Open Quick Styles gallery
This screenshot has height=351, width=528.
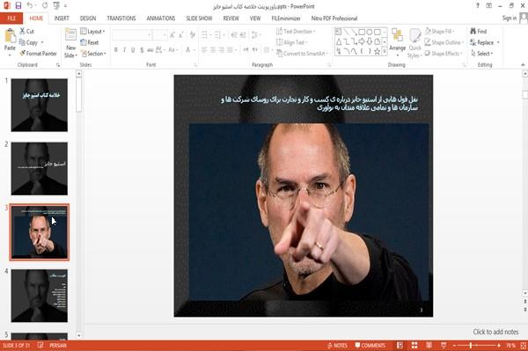(x=414, y=43)
